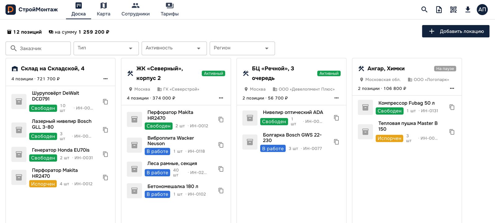Viewport: 495px width, 223px height.
Task: Copy the Шуруповёрт DeWalt DCD791 item
Action: 105,102
